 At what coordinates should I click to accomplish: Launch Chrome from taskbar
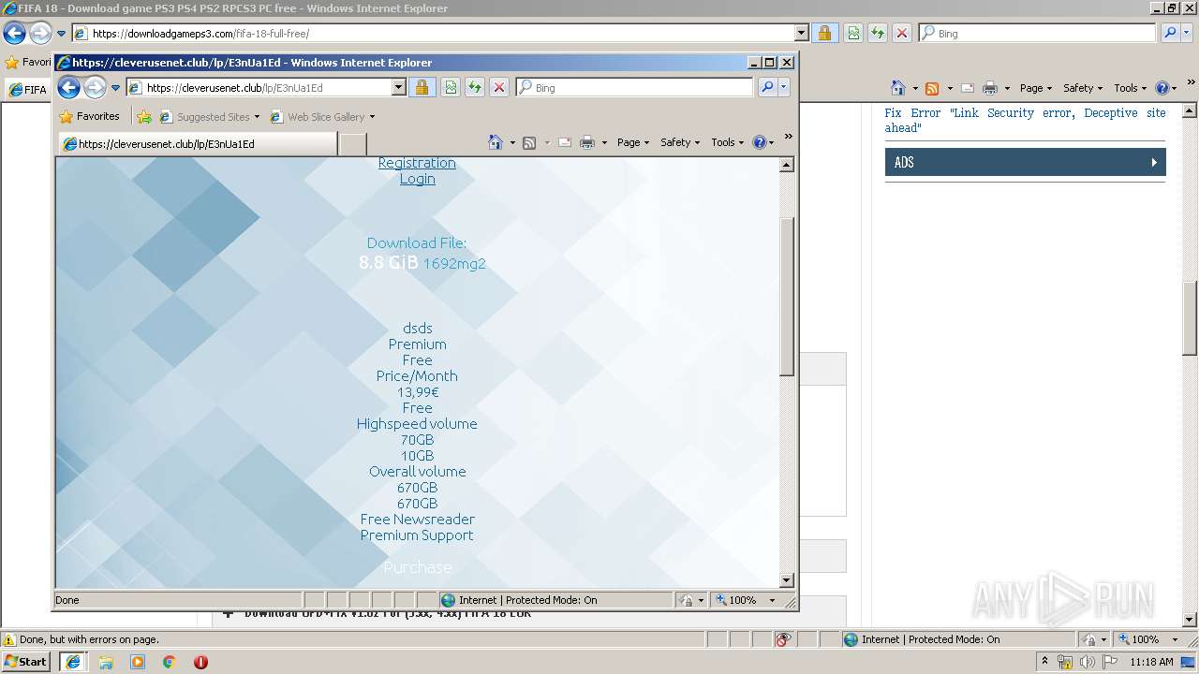170,662
